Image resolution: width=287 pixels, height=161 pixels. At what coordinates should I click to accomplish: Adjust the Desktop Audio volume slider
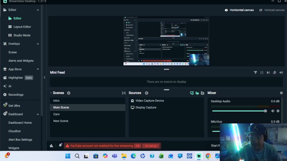pos(239,111)
